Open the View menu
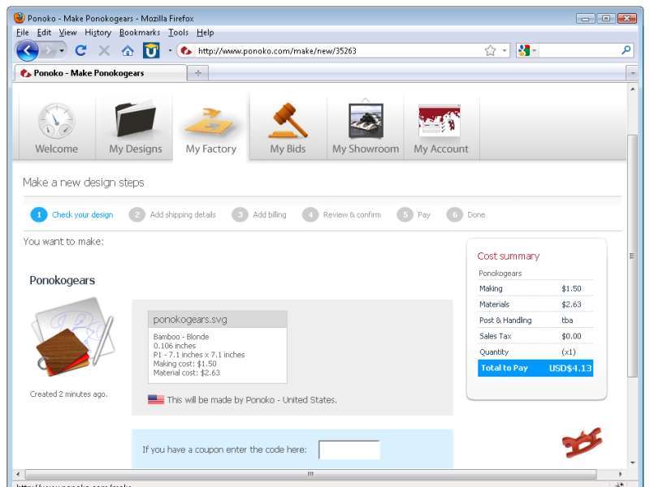650x487 pixels. (x=67, y=32)
